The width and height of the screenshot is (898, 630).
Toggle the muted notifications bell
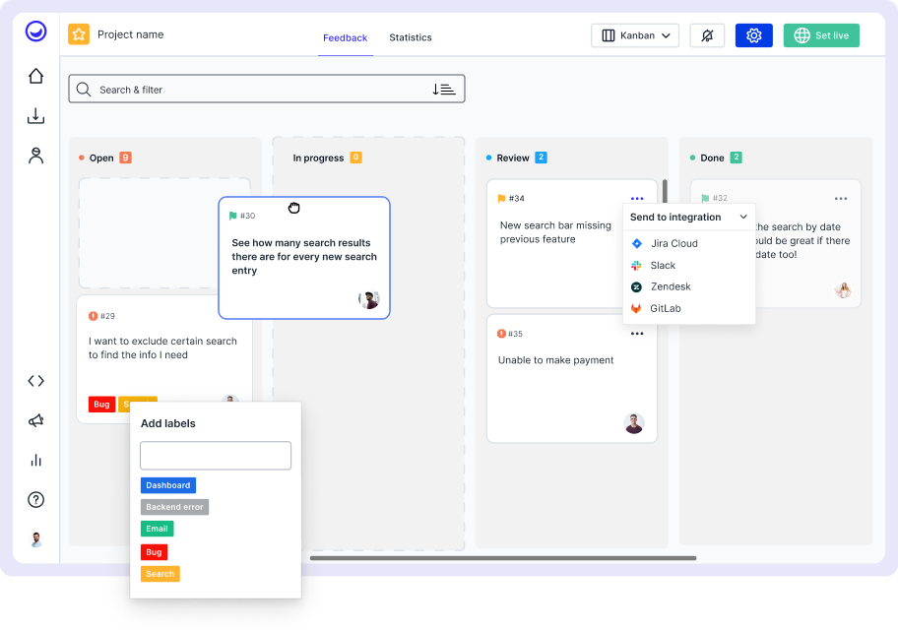coord(707,35)
